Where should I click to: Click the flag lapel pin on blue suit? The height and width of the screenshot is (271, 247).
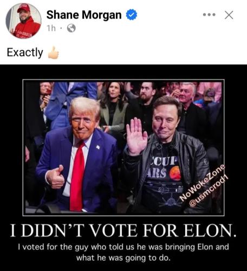tap(98, 147)
